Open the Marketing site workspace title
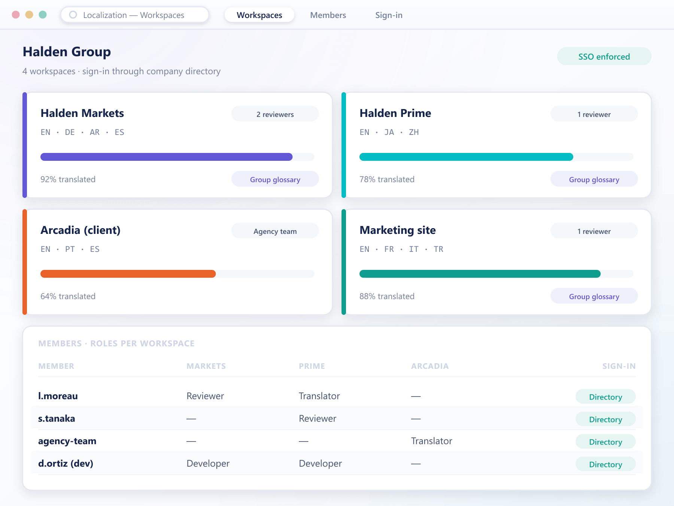This screenshot has height=506, width=674. [398, 230]
